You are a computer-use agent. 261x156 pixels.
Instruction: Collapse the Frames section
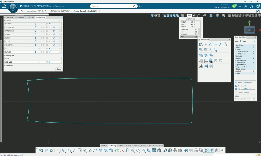5,21
